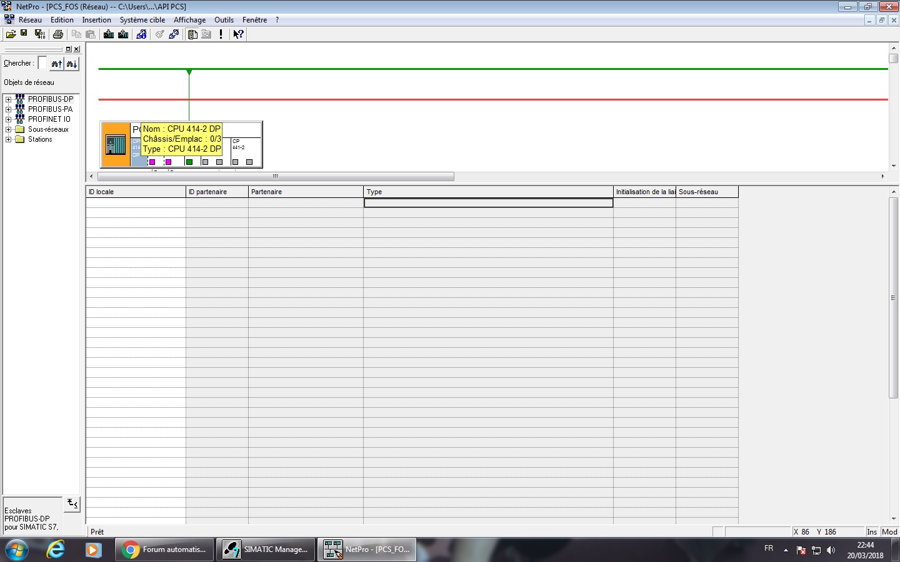Screen dimensions: 900x562
Task: Select PROFIBUS-PA in the network objects tree
Action: pos(50,109)
